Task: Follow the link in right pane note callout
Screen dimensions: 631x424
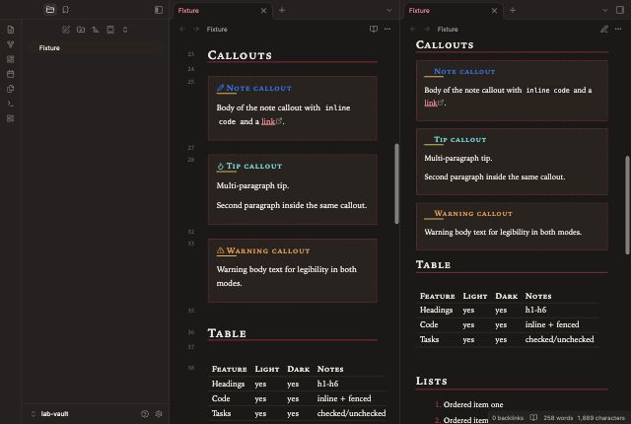Action: [x=431, y=103]
